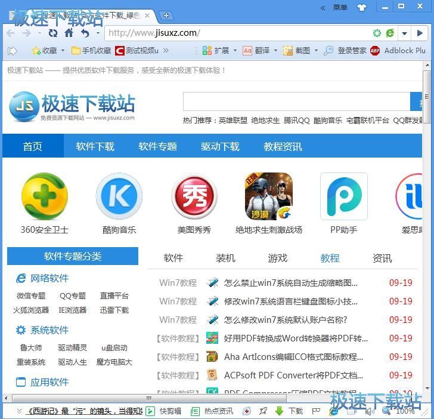Expand the 收藏 favorites dropdown arrow
The height and width of the screenshot is (419, 434).
point(63,51)
